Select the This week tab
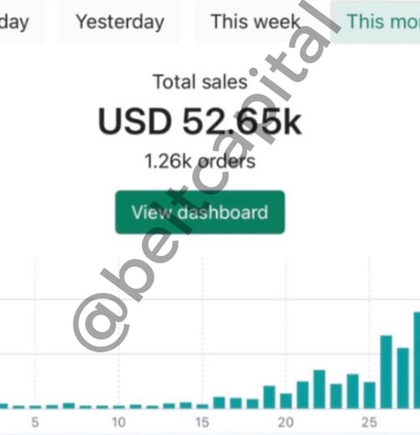 click(x=256, y=22)
